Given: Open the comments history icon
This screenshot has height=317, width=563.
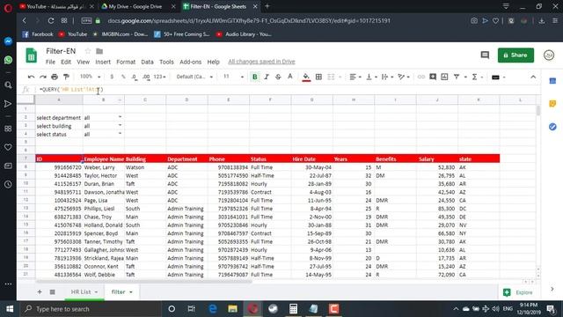Looking at the screenshot, I should 485,55.
